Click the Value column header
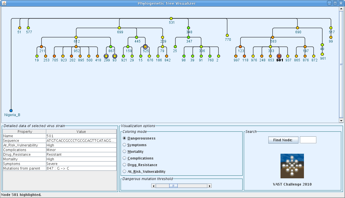Image resolution: width=345 pixels, height=198 pixels. [x=81, y=132]
